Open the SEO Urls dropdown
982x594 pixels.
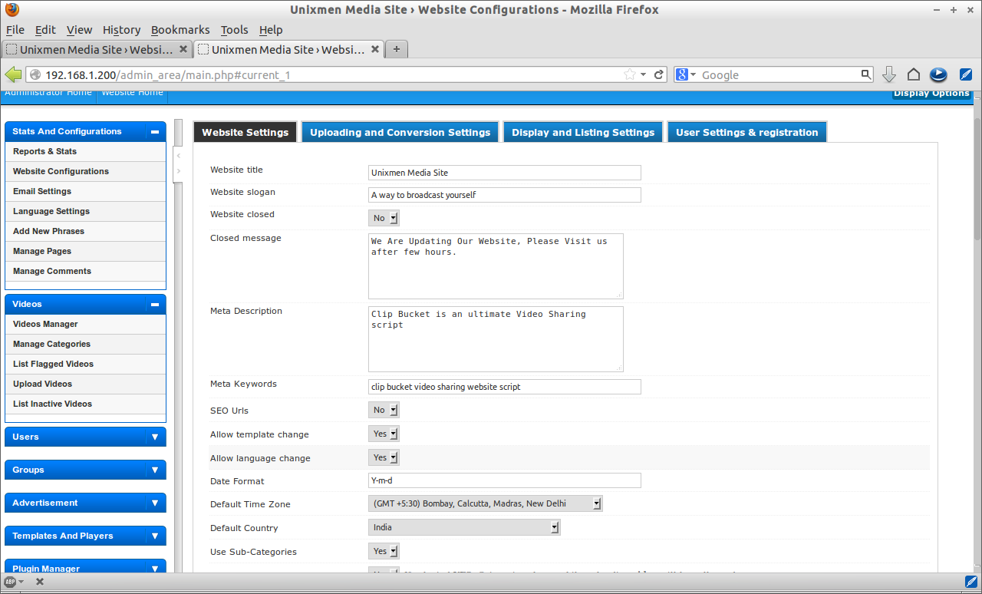tap(384, 410)
